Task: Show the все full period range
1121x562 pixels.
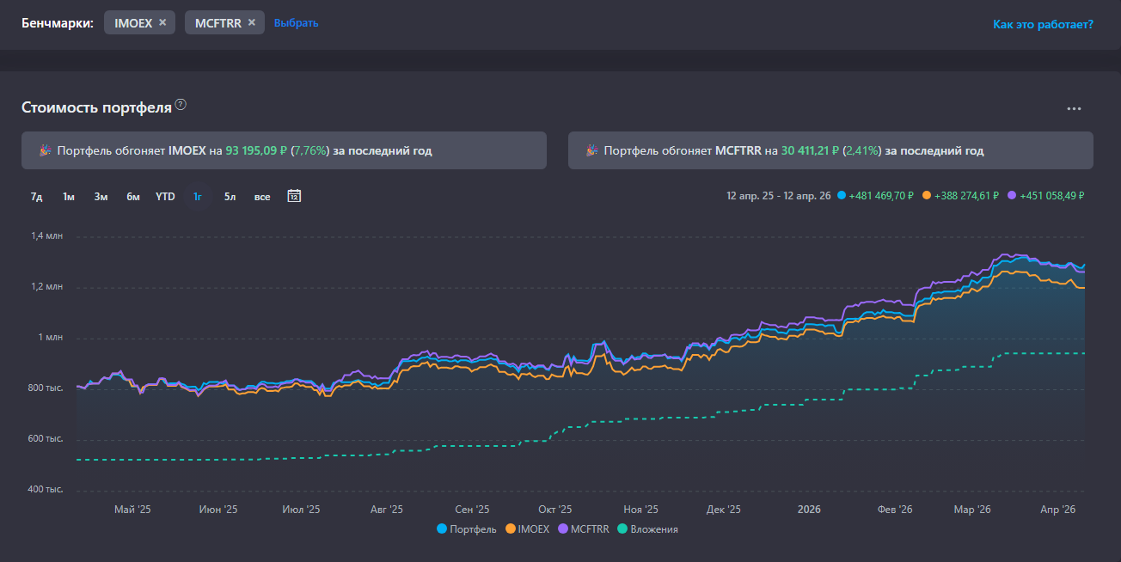Action: click(x=262, y=197)
